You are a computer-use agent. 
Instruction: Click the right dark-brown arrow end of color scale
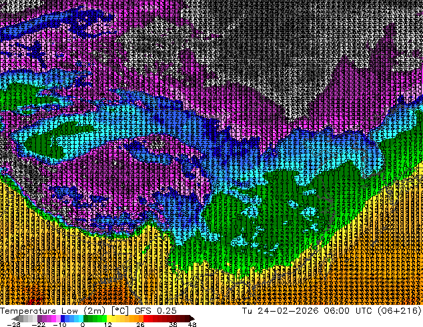(x=192, y=318)
